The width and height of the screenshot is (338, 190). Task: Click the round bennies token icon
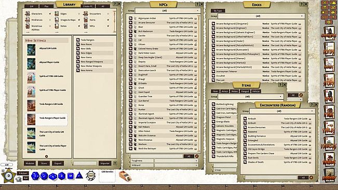point(90,175)
